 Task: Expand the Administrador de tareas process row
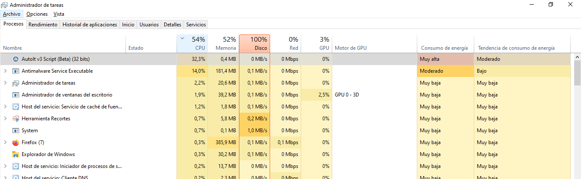pyautogui.click(x=5, y=83)
